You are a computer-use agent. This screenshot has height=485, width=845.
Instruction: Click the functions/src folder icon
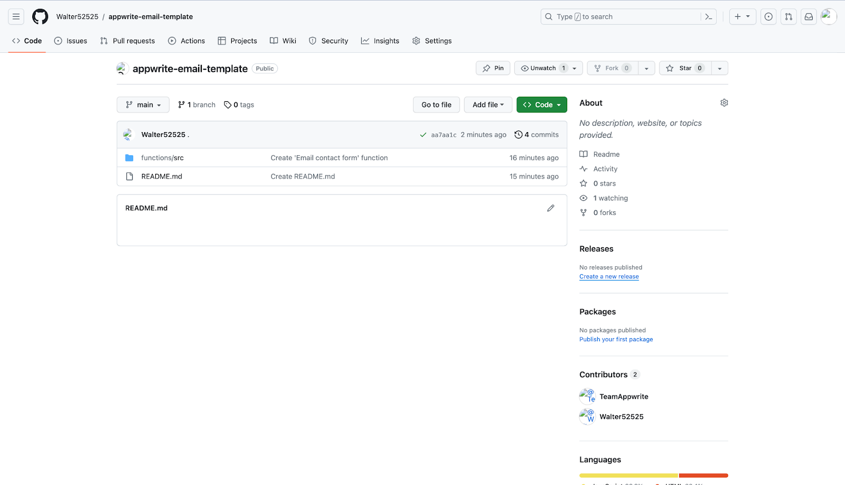[x=129, y=157]
